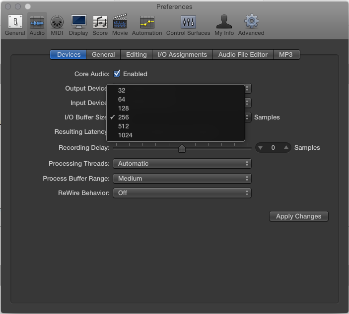Select the Audio preferences icon
This screenshot has height=314, width=349.
[37, 23]
